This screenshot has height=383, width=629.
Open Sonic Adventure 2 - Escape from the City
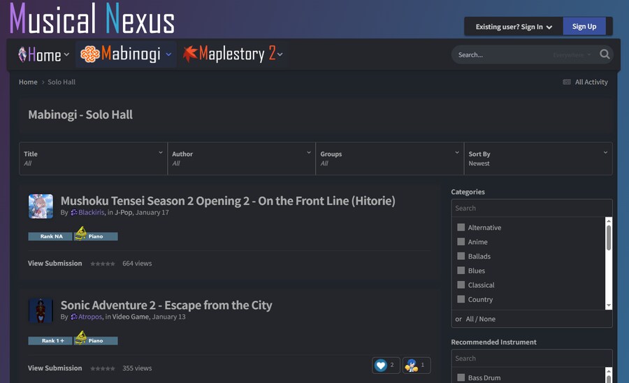[x=166, y=305]
